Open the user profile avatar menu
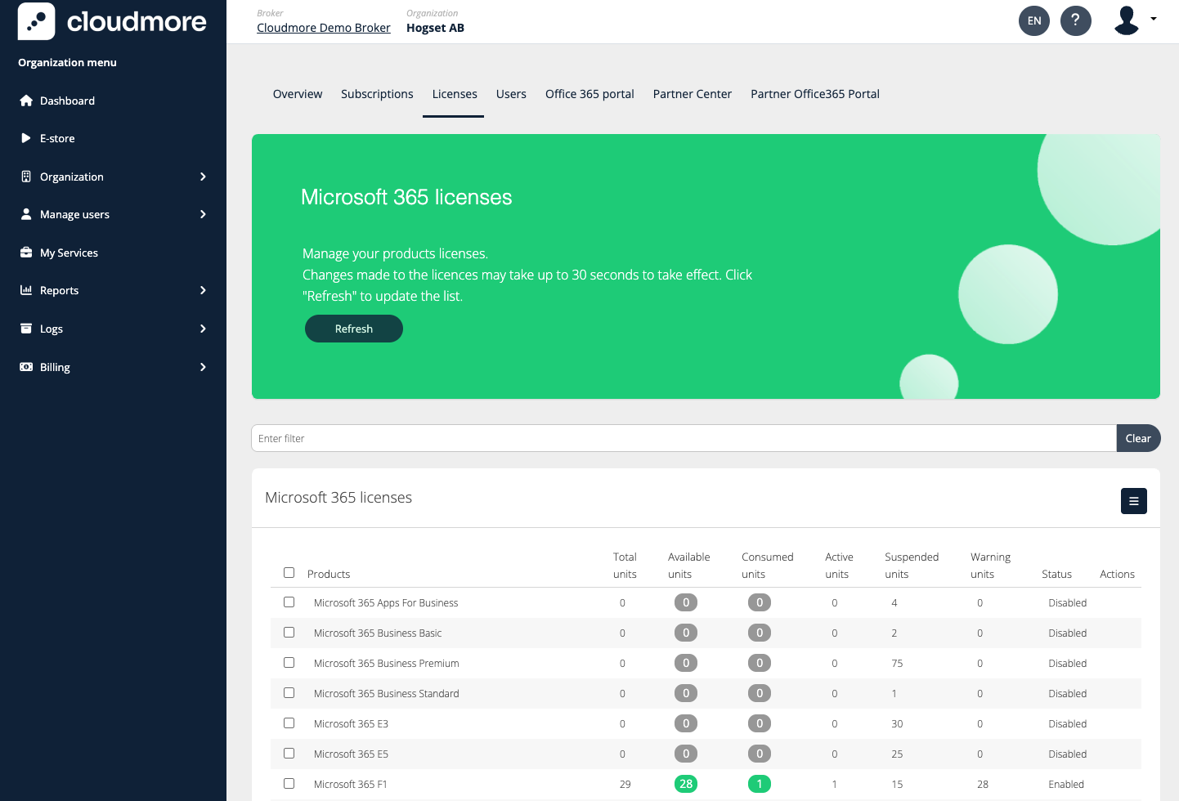 click(x=1134, y=20)
